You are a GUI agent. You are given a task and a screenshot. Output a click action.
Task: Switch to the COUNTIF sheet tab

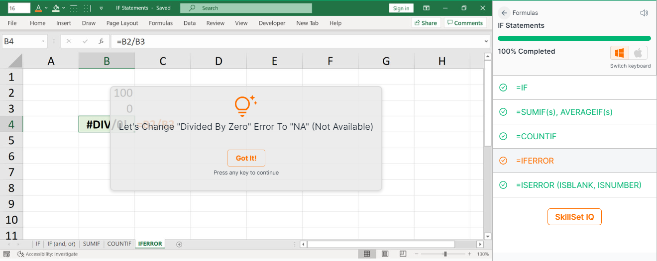(119, 244)
